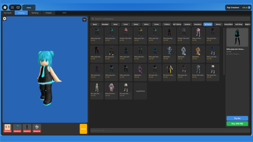Switch to My Faces tab
The image size is (253, 142).
click(x=8, y=13)
